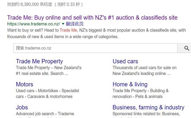191x118 pixels.
Task: Open the Jobs sitelink
Action: pyautogui.click(x=22, y=107)
